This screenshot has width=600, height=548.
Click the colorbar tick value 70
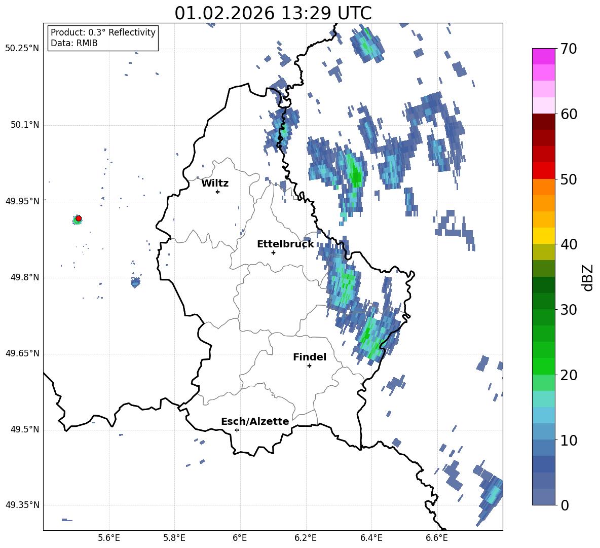click(569, 49)
